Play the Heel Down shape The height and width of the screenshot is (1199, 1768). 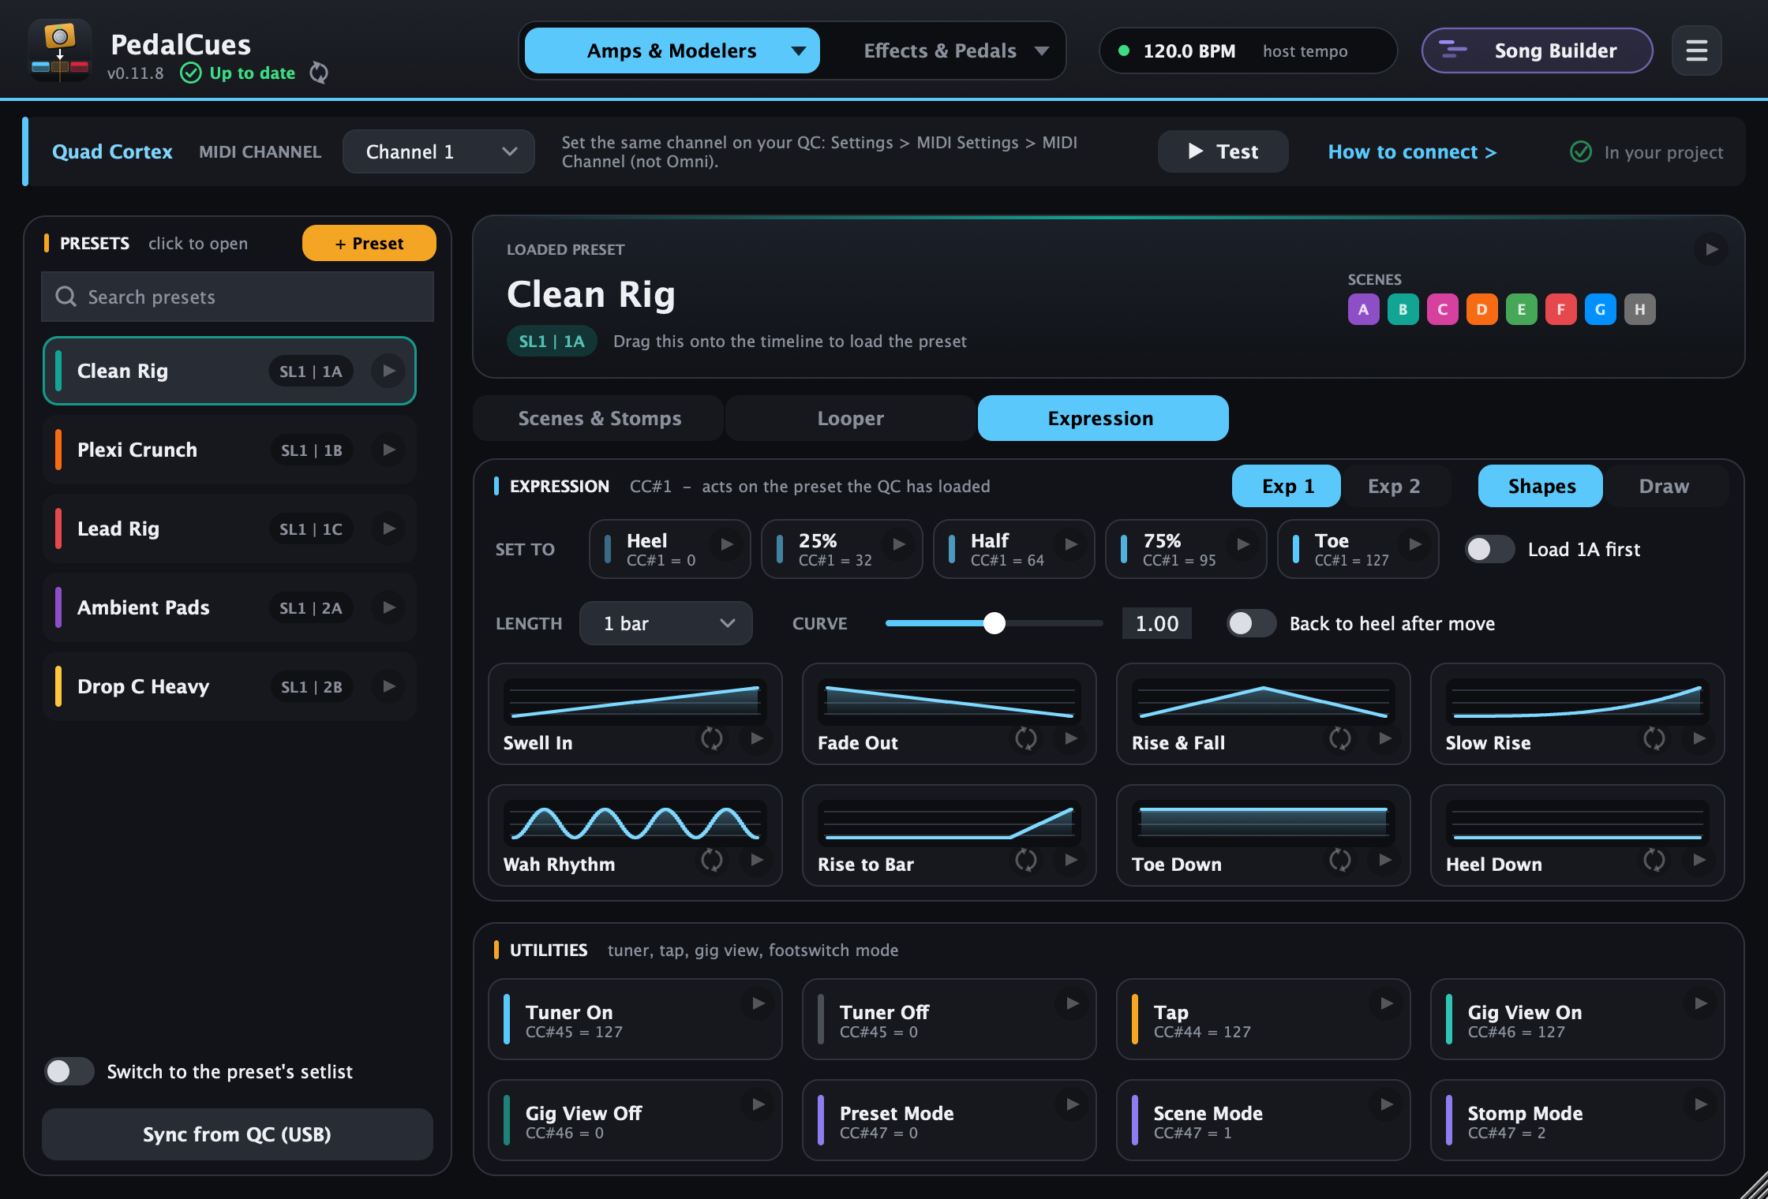(x=1699, y=861)
